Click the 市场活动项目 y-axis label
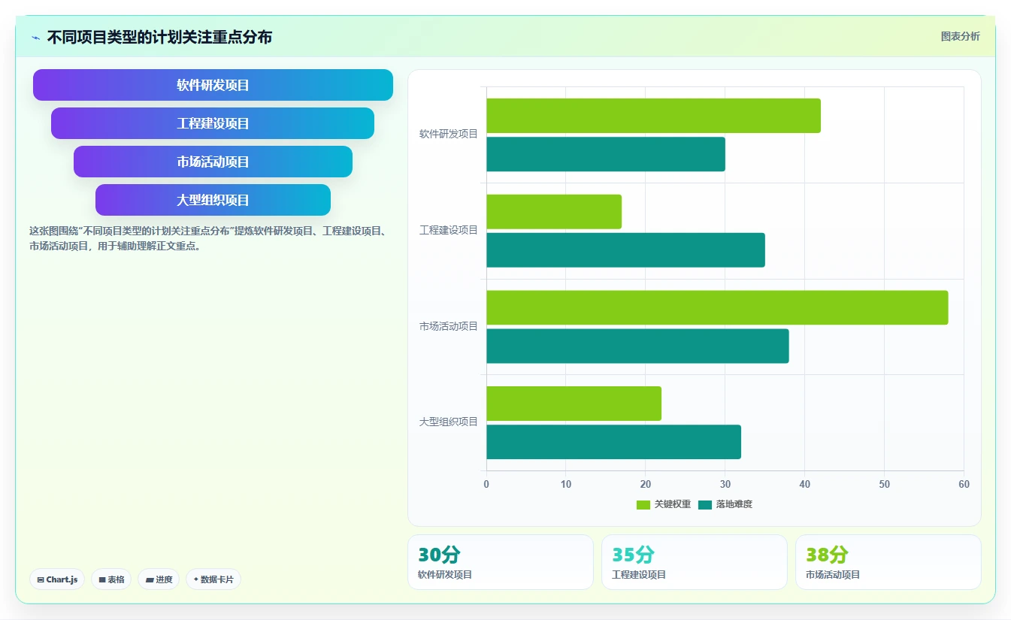Screen dimensions: 1011x620 (x=449, y=326)
